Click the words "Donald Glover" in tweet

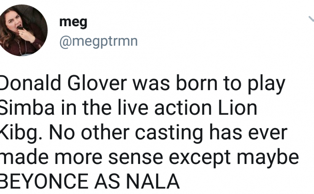pyautogui.click(x=63, y=83)
